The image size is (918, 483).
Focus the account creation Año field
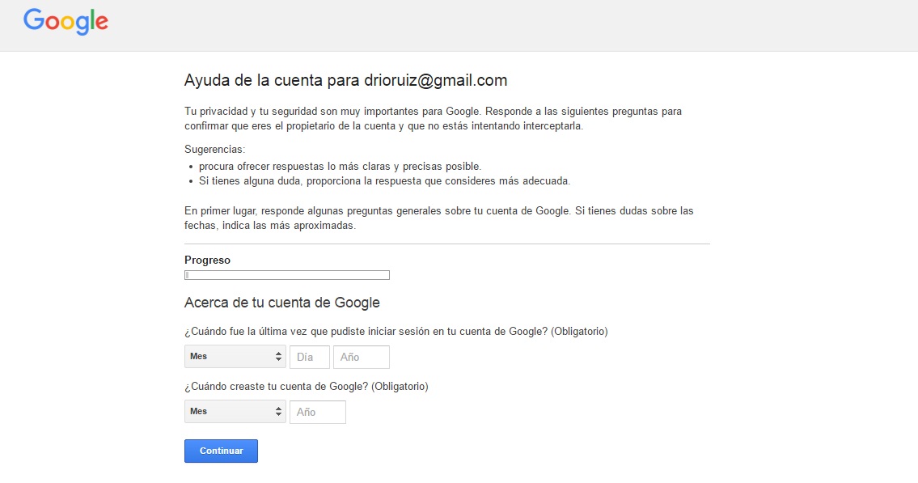pyautogui.click(x=318, y=412)
